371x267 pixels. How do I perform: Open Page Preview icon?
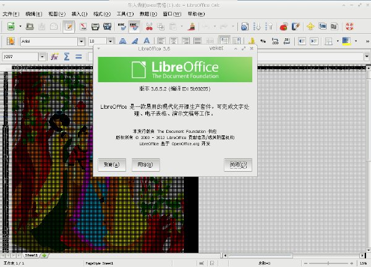coord(107,26)
